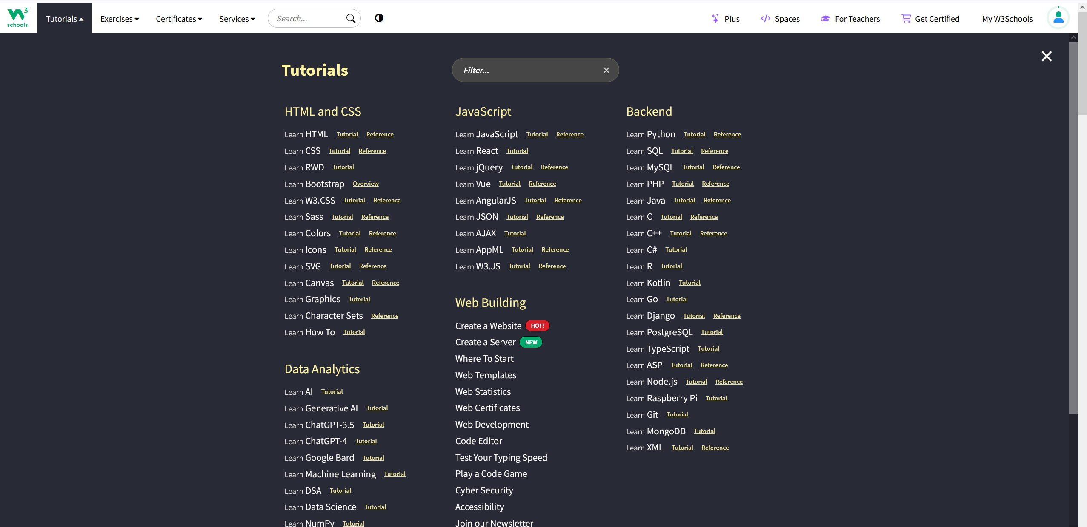
Task: Open the Django Reference link
Action: coord(727,316)
